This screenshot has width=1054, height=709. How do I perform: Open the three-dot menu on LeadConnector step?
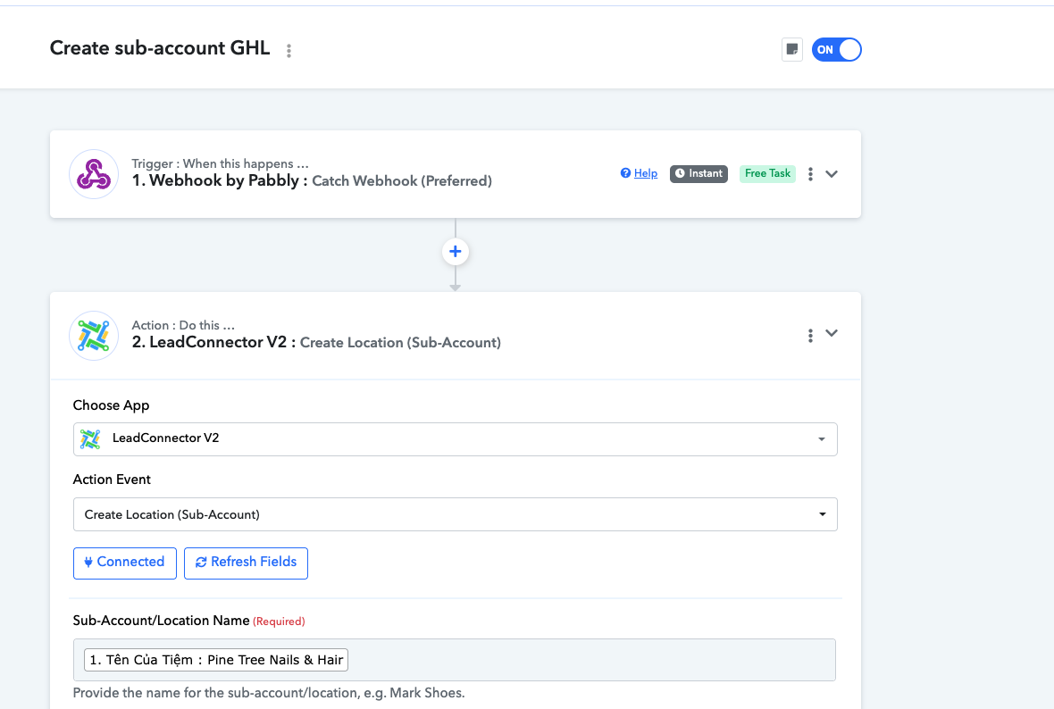tap(810, 336)
